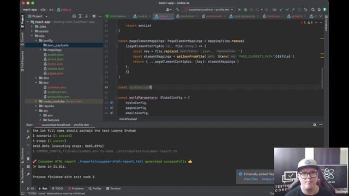The height and width of the screenshot is (196, 349).
Task: Commit changes with the green checkmark
Action: pyautogui.click(x=287, y=10)
